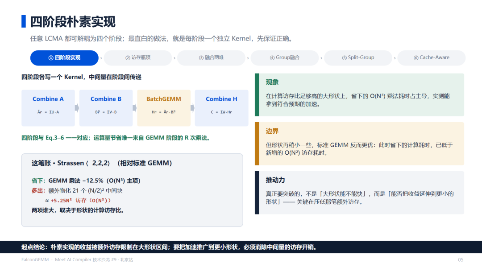Click the arrow between Combine A and Combine B
The height and width of the screenshot is (267, 482).
[x=77, y=108]
